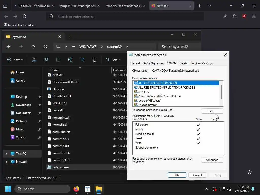Open Firefox downloads panel
The height and width of the screenshot is (195, 260).
pos(225,16)
